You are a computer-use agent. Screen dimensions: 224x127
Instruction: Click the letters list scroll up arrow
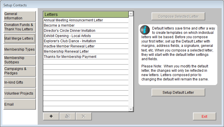click(x=131, y=14)
